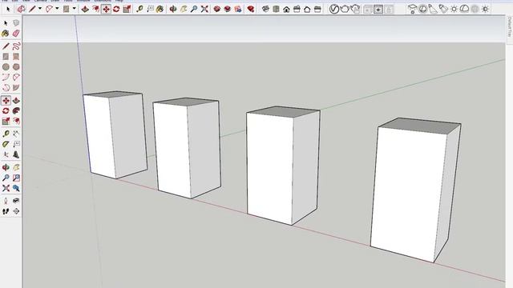Select the Rectangle shape tool in top toolbar

(x=66, y=9)
